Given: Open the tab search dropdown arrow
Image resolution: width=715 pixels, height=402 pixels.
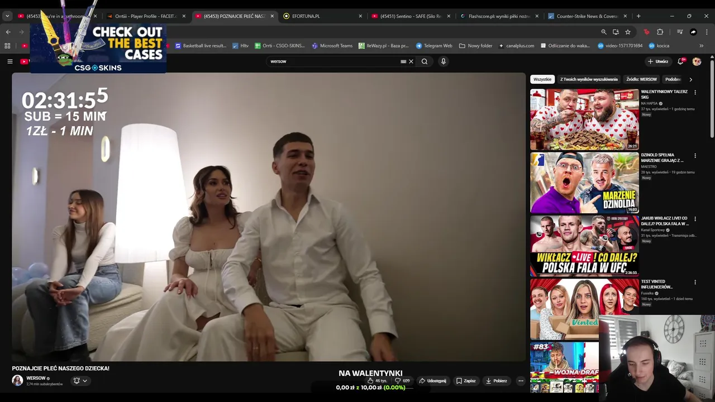Looking at the screenshot, I should 7,16.
